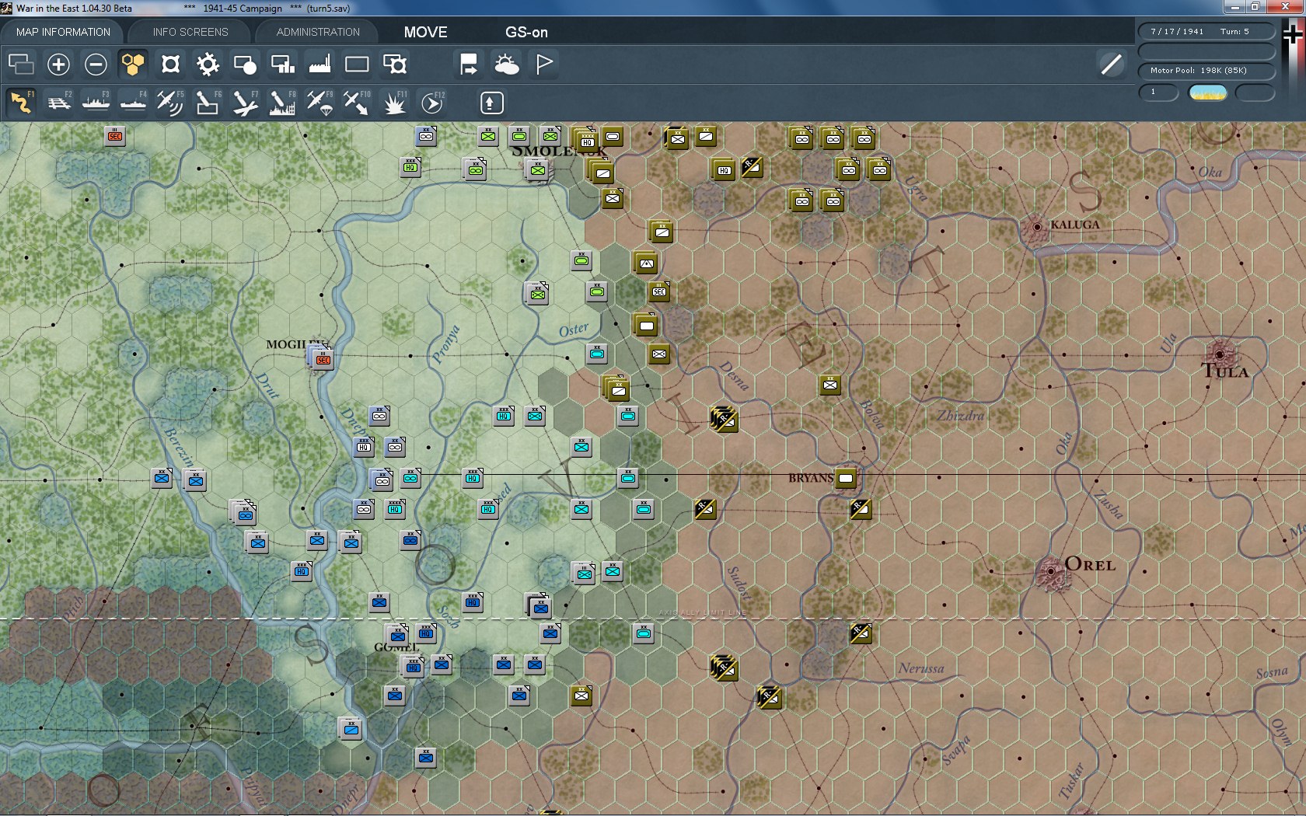Select Air Transfer mode (F10)
1306x816 pixels.
356,103
